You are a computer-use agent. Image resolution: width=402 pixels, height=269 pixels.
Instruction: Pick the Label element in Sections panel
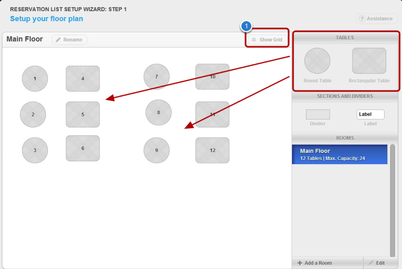click(x=370, y=115)
